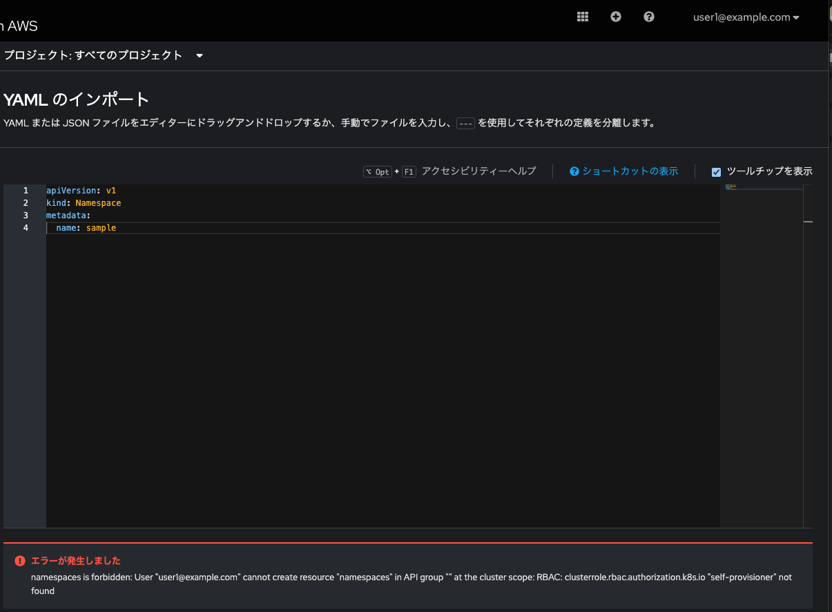Click the blue question icon beside shortcuts
This screenshot has height=612, width=832.
574,171
